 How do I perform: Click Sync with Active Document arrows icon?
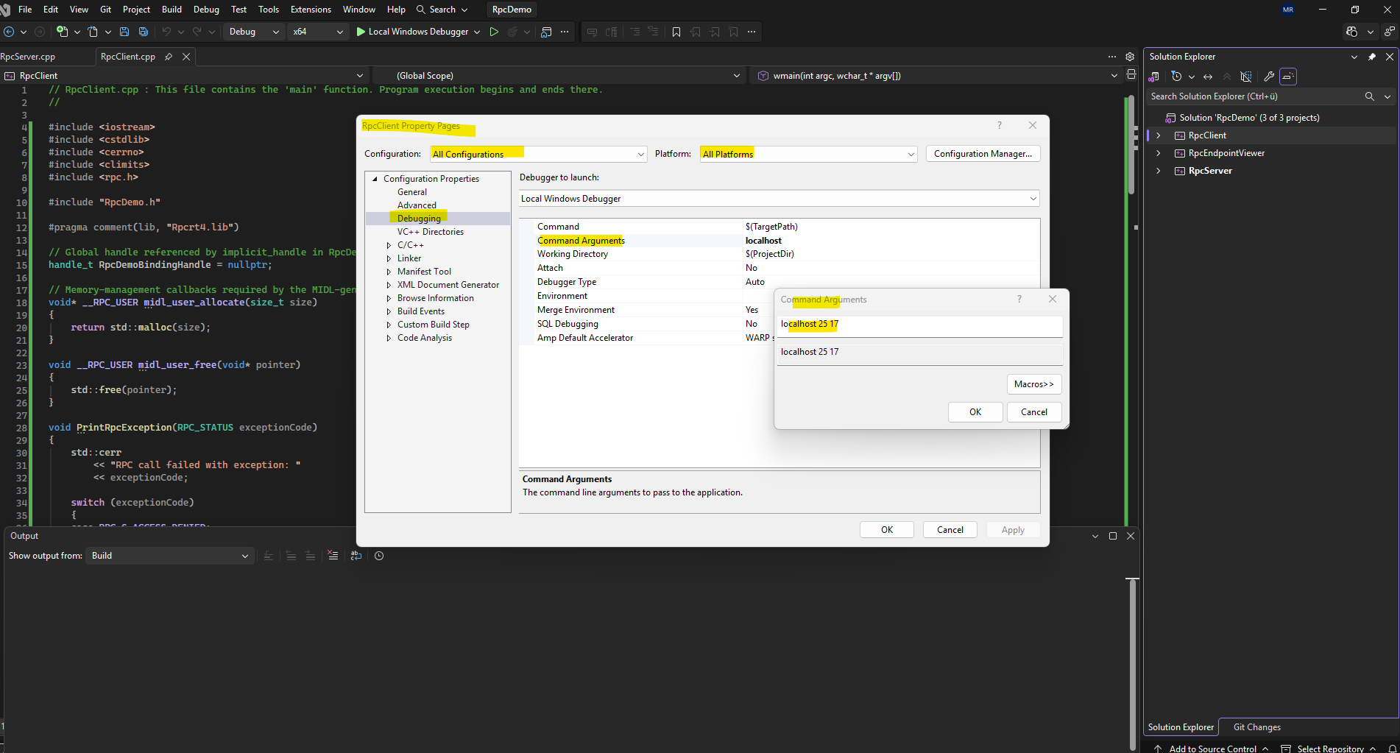coord(1208,77)
